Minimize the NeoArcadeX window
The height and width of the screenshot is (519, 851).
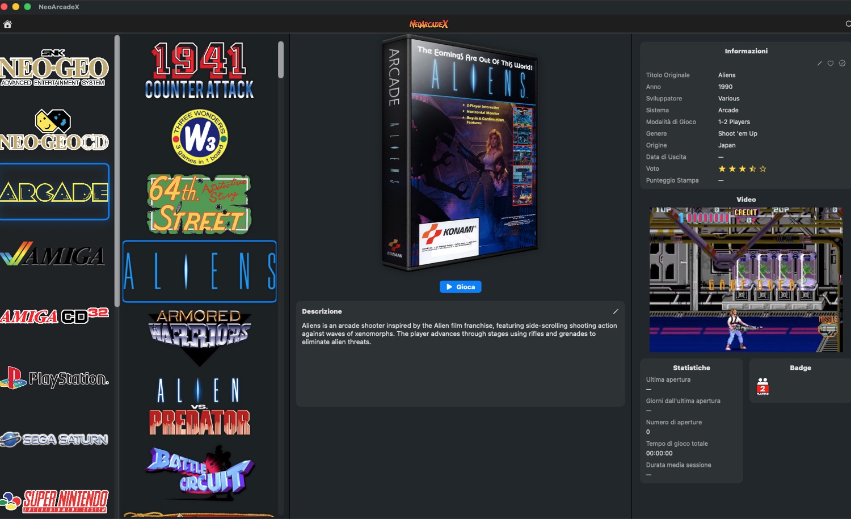(x=16, y=7)
